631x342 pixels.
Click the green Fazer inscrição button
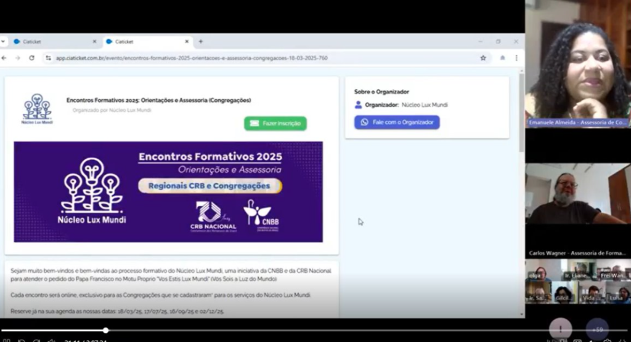pyautogui.click(x=275, y=124)
